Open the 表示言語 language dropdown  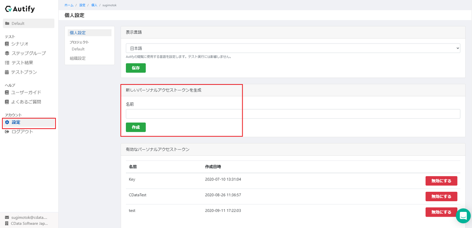tap(293, 48)
